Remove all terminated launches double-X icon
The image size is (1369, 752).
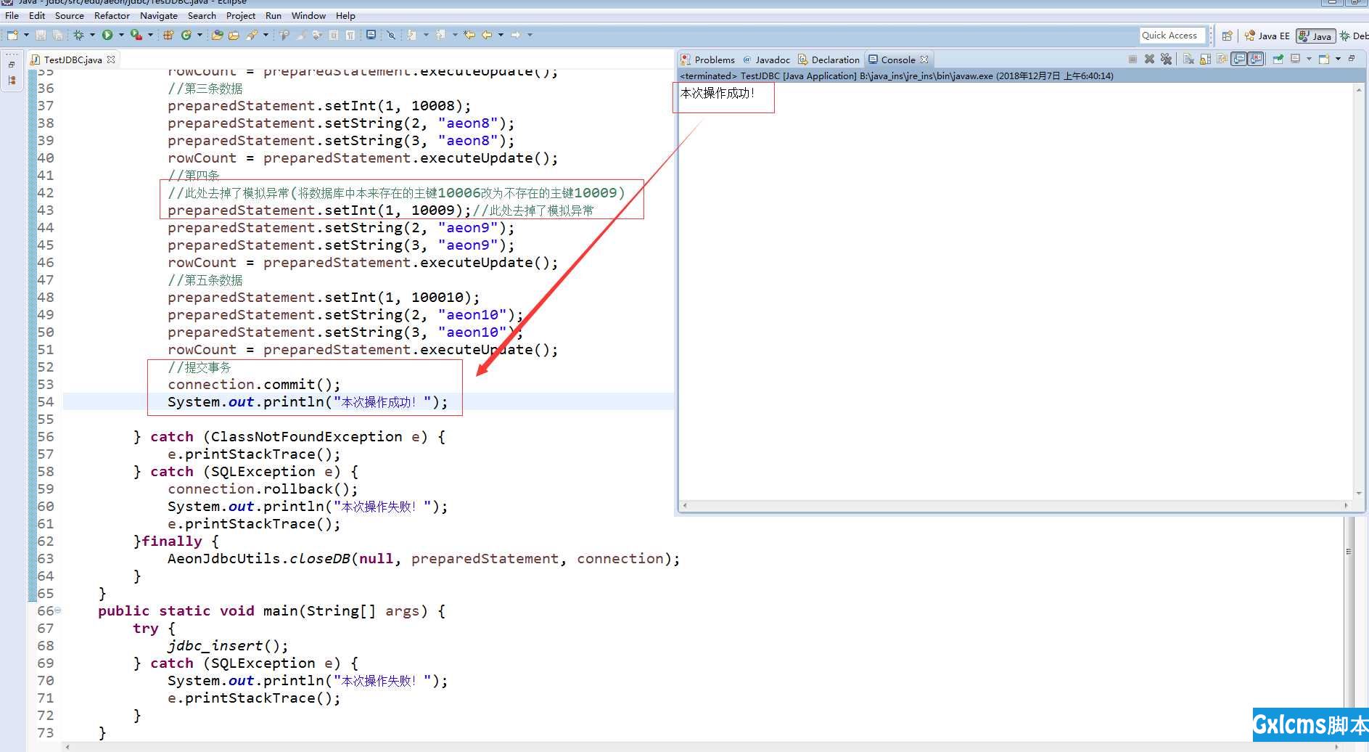point(1166,59)
